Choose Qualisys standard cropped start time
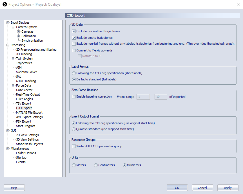This screenshot has height=194, width=243. point(73,129)
